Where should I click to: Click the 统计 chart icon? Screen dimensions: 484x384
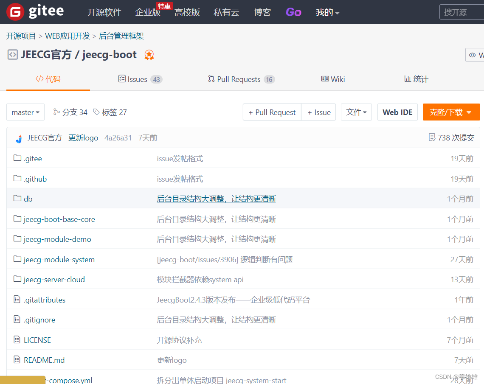click(408, 79)
